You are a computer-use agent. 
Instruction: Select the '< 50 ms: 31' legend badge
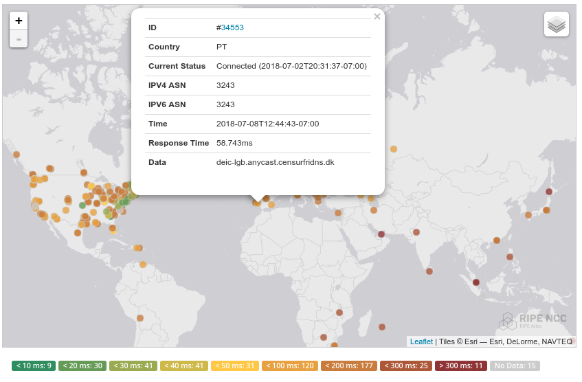[x=235, y=366]
